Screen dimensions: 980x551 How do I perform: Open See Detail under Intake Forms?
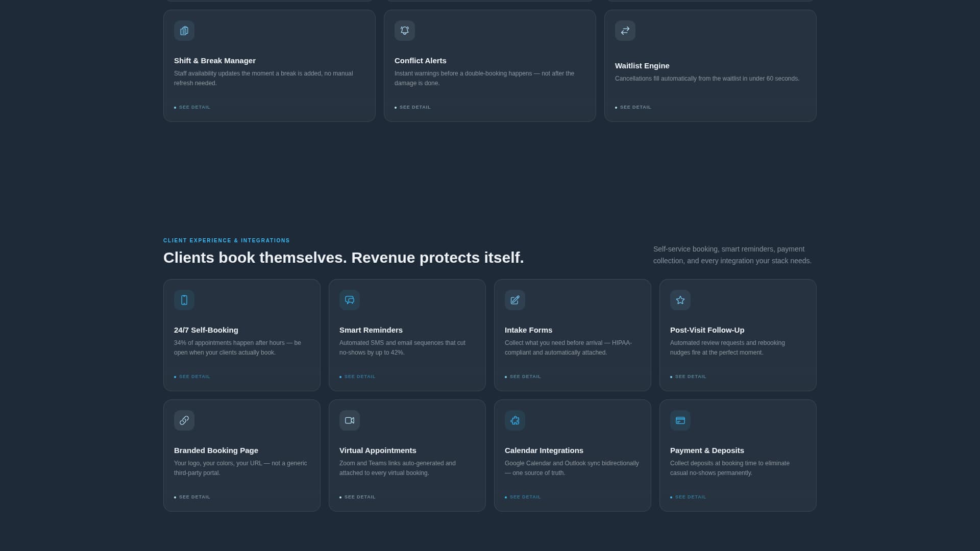click(x=523, y=377)
